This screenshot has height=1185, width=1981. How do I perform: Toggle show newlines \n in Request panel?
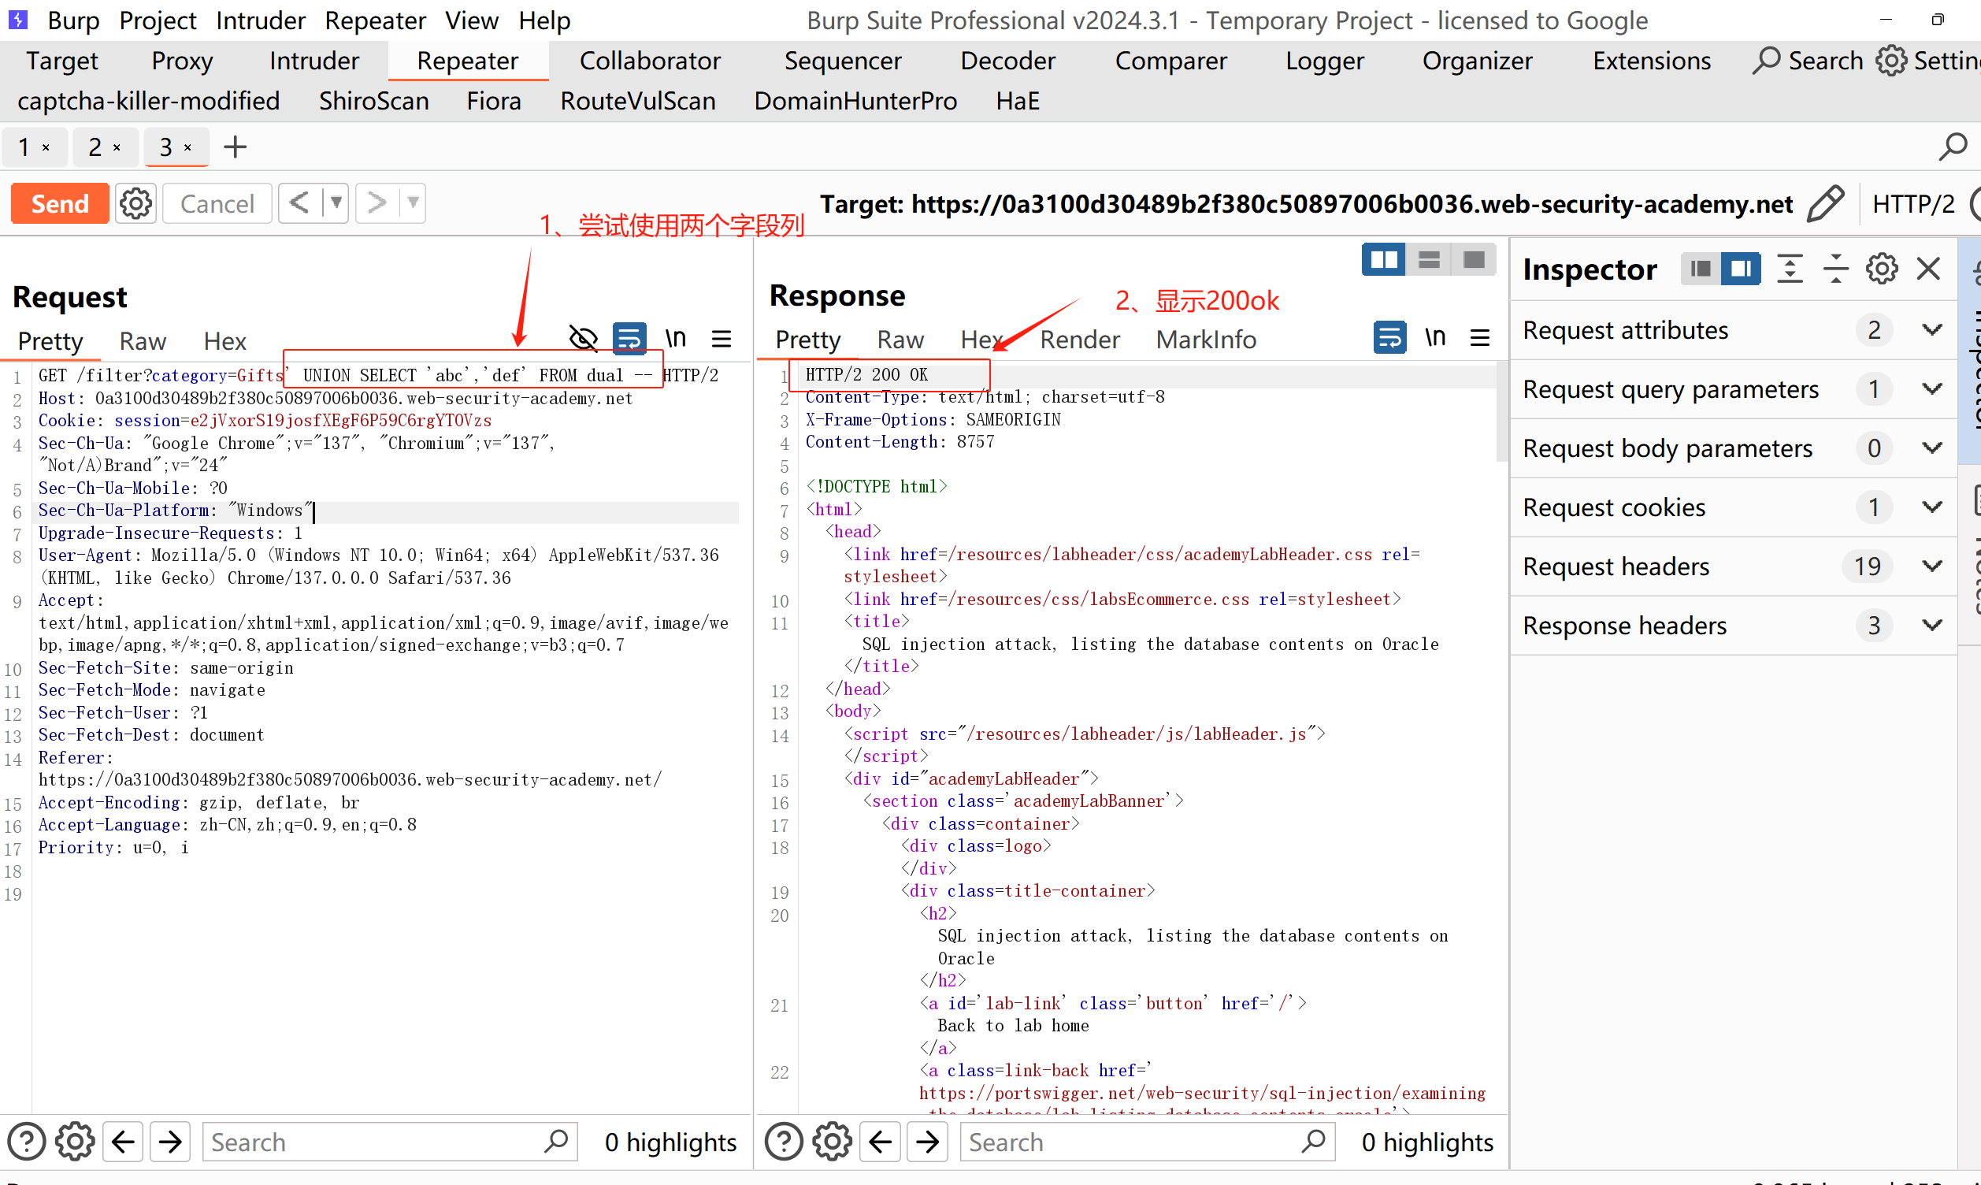(675, 338)
